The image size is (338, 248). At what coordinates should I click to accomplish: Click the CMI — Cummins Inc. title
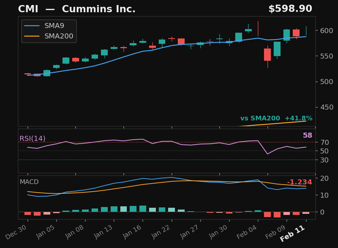point(77,9)
